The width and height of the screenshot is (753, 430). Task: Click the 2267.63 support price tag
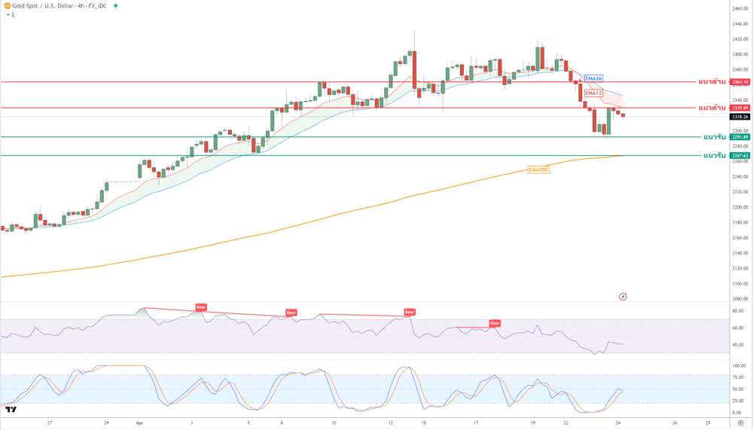click(x=740, y=155)
